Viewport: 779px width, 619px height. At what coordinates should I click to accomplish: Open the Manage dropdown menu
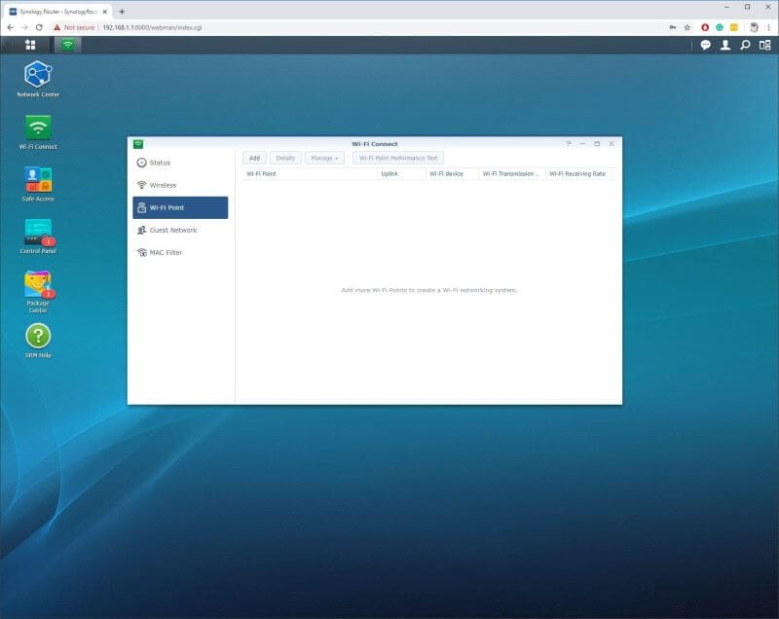322,158
